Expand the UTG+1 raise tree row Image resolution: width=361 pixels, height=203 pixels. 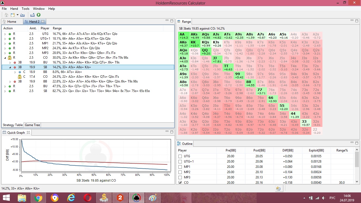pos(5,39)
